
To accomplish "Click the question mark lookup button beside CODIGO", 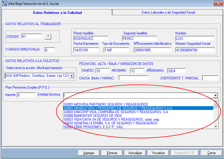I will [48, 36].
